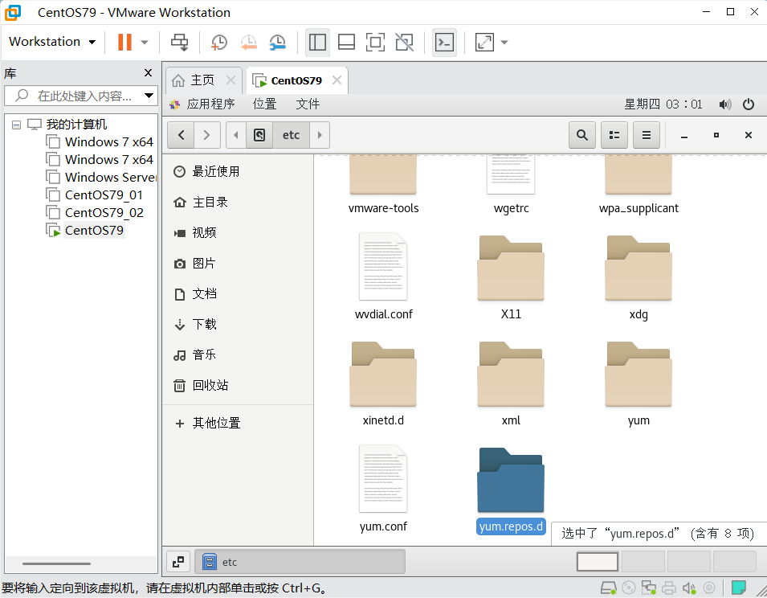This screenshot has width=767, height=598.
Task: Open the 位置 menu
Action: click(264, 104)
